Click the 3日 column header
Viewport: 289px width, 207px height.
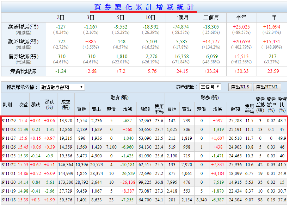[91, 18]
